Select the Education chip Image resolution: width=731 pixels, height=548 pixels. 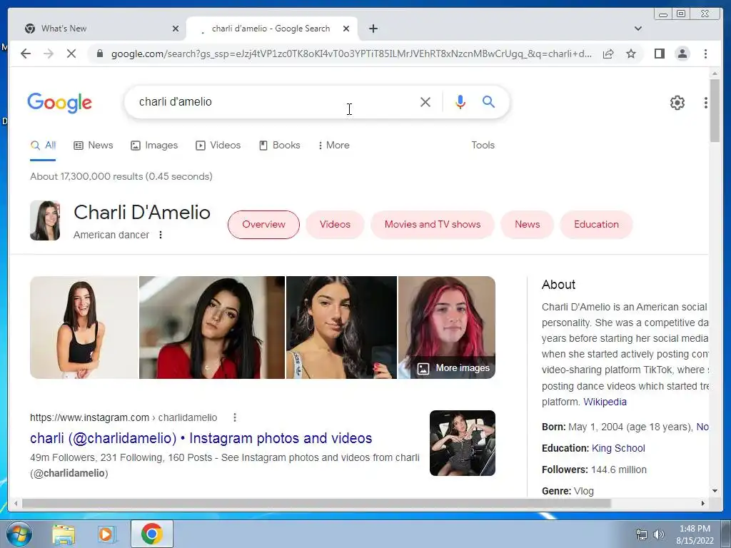coord(596,225)
